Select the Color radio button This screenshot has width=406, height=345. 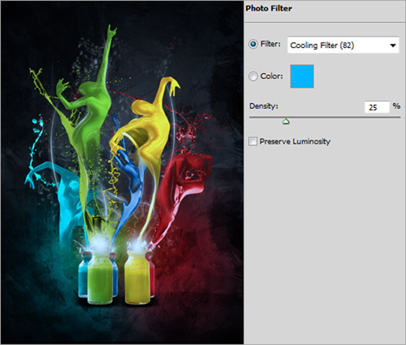click(253, 76)
